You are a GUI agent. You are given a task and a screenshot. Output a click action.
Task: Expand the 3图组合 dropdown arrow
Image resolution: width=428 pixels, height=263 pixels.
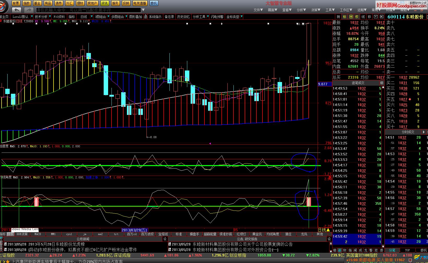pos(108,17)
